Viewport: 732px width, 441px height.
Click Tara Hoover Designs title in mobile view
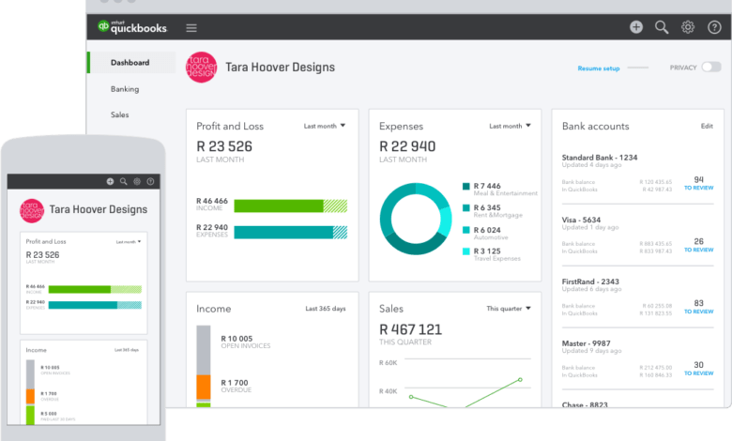tap(98, 209)
